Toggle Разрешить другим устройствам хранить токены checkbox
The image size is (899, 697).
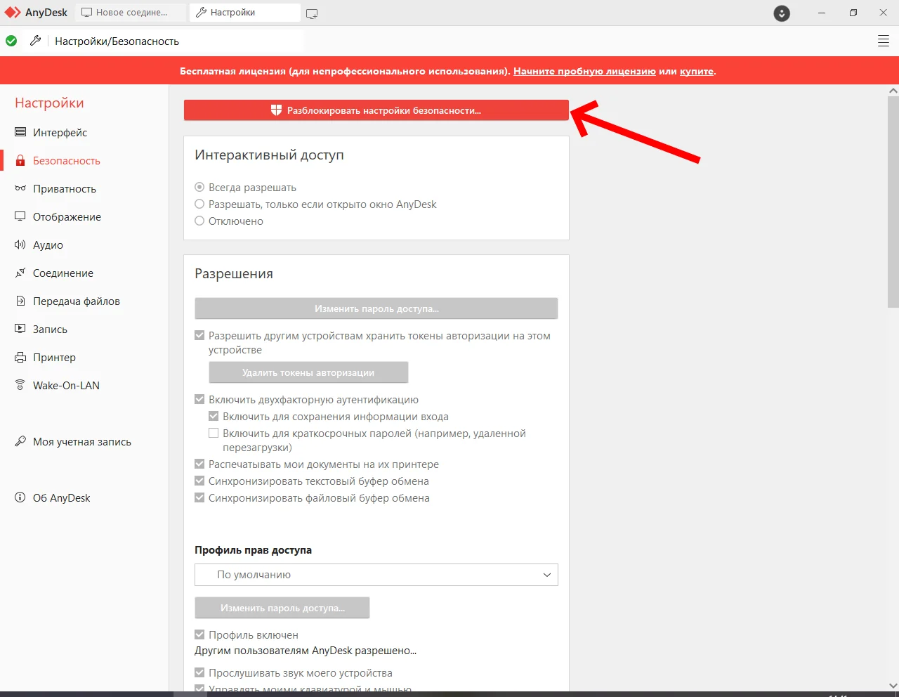pyautogui.click(x=199, y=336)
